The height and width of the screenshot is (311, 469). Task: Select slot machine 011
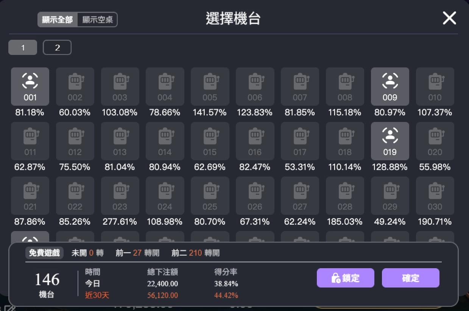30,141
